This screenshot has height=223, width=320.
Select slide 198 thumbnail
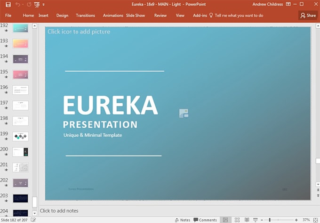[x=20, y=121]
